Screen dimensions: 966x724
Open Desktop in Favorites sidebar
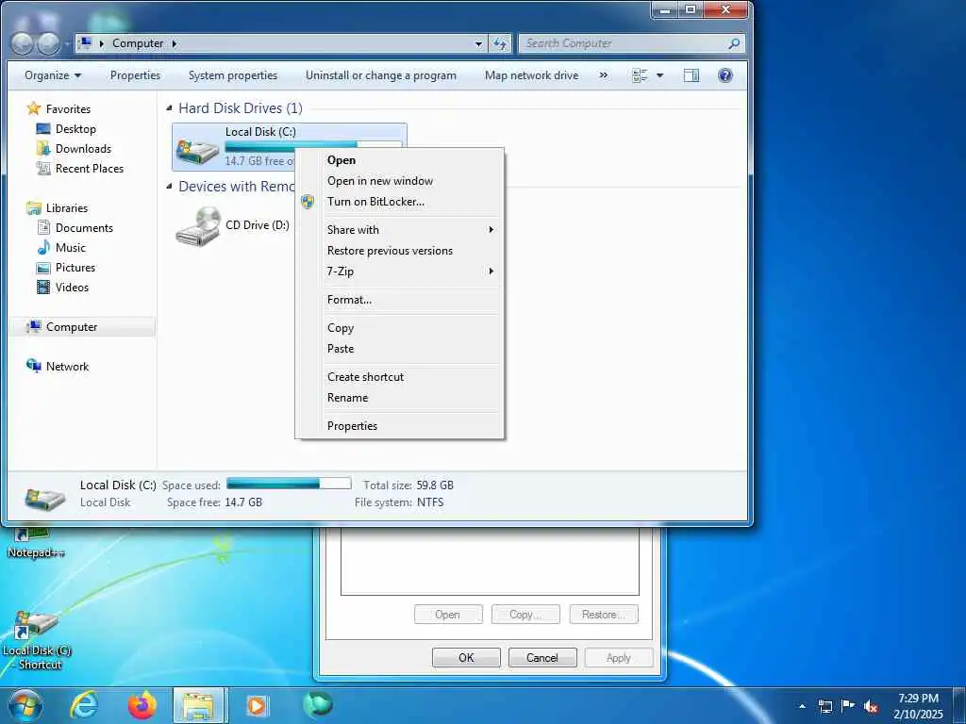tap(75, 128)
